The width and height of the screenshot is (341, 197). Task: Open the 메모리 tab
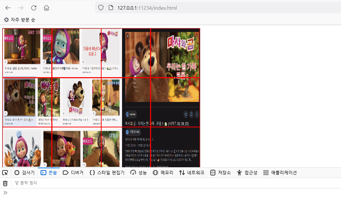(163, 173)
